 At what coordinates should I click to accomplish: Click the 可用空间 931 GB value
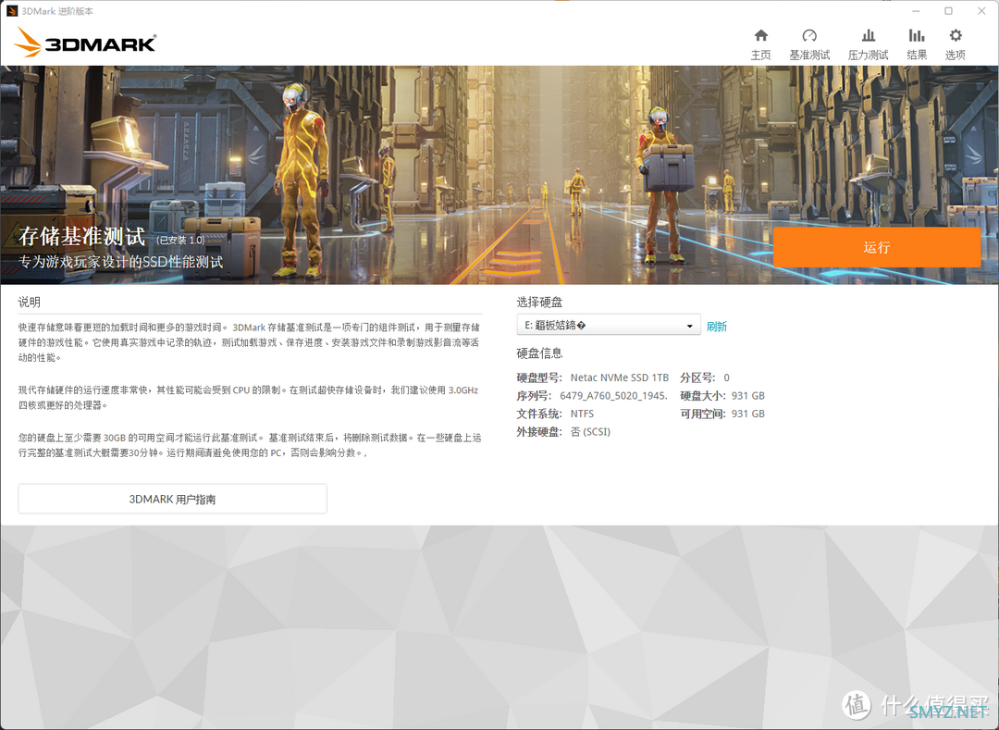pyautogui.click(x=748, y=414)
